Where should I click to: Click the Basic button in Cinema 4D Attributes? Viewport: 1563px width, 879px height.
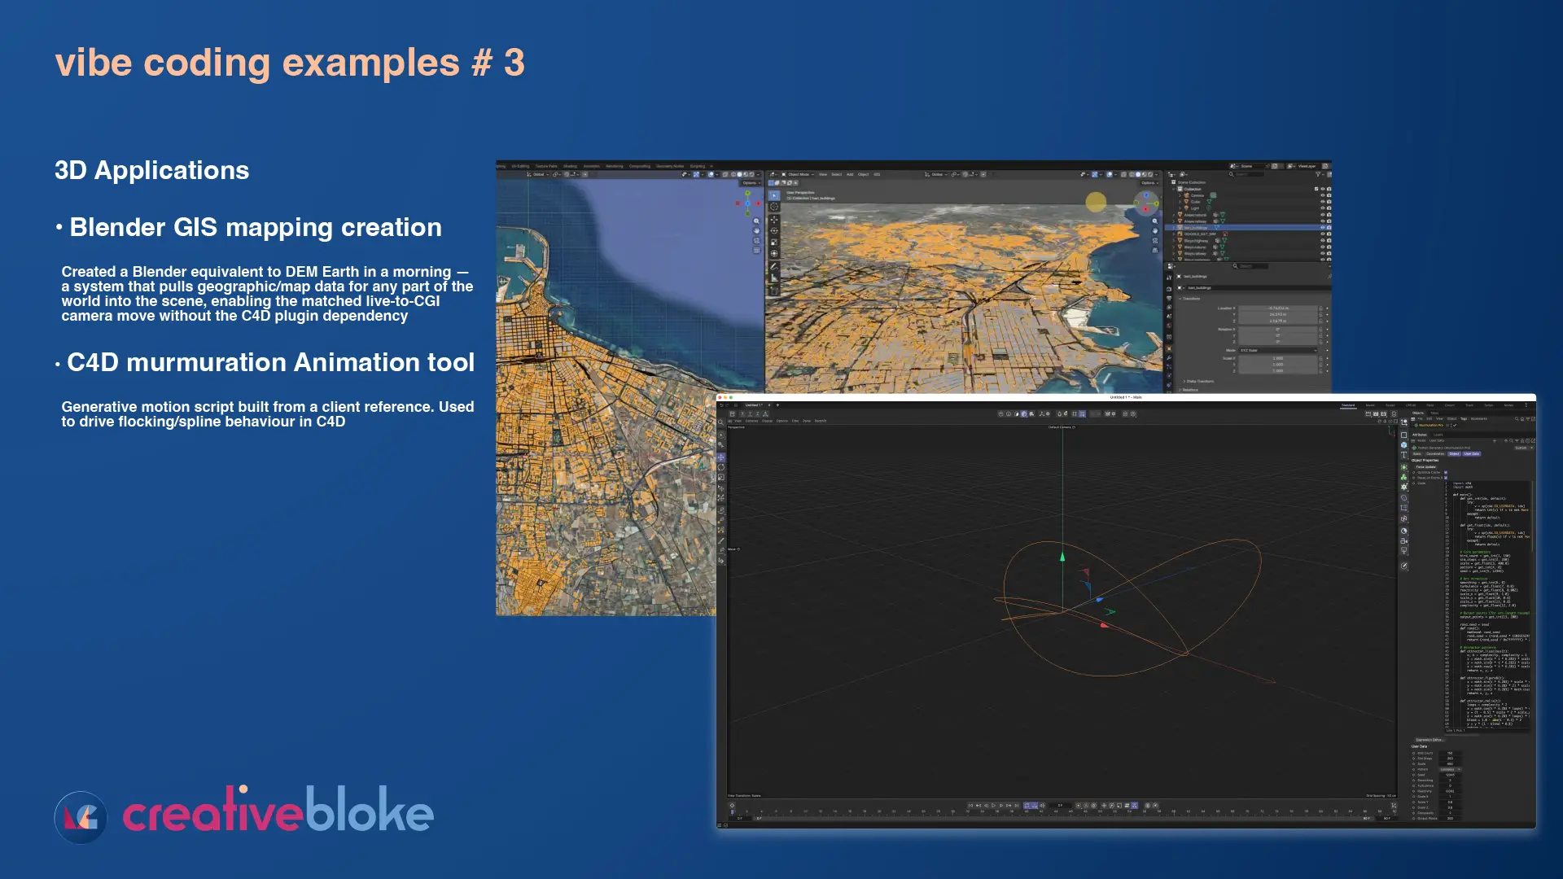coord(1417,454)
